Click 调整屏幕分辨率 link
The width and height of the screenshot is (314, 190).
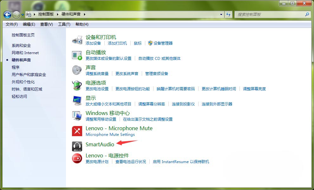pos(152,104)
